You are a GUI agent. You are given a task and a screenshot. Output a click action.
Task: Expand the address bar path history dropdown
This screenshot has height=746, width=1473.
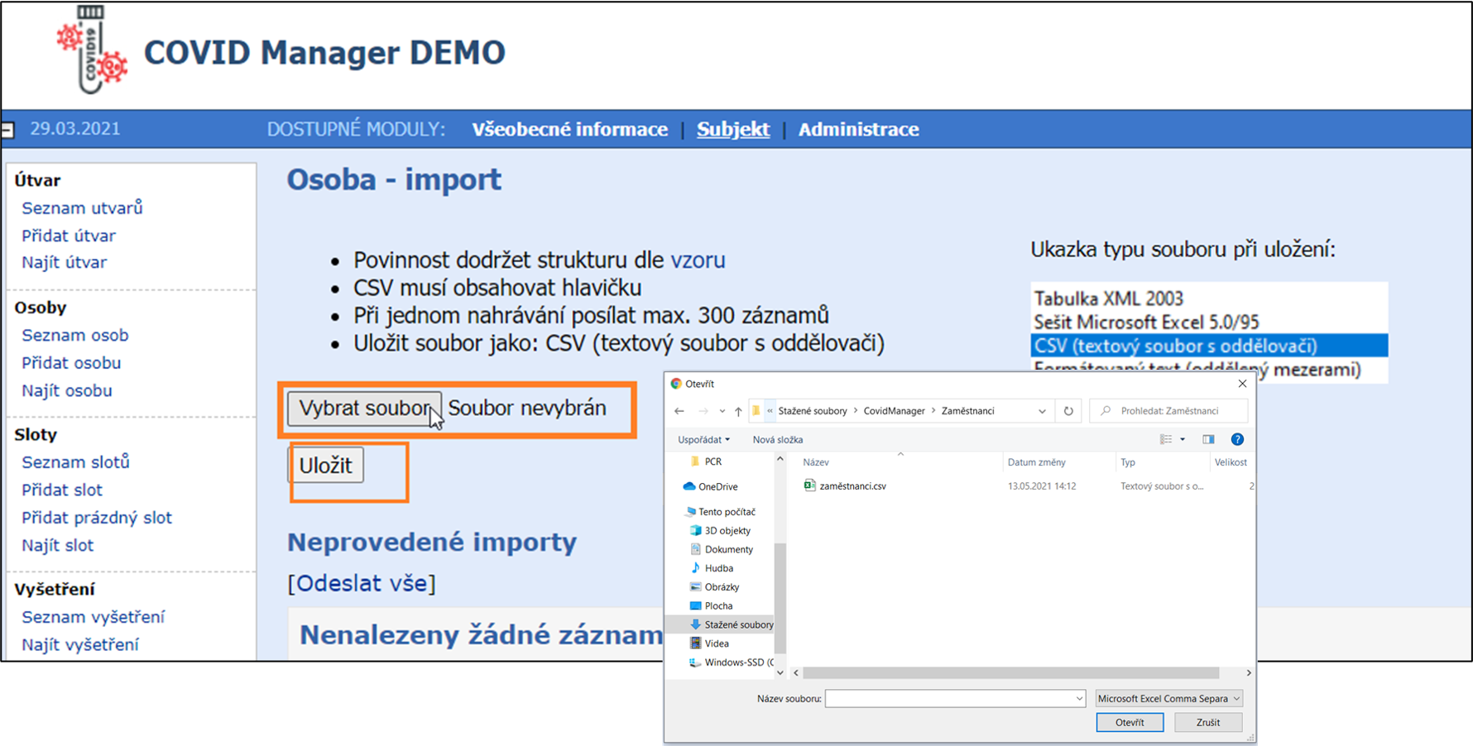(x=1042, y=411)
